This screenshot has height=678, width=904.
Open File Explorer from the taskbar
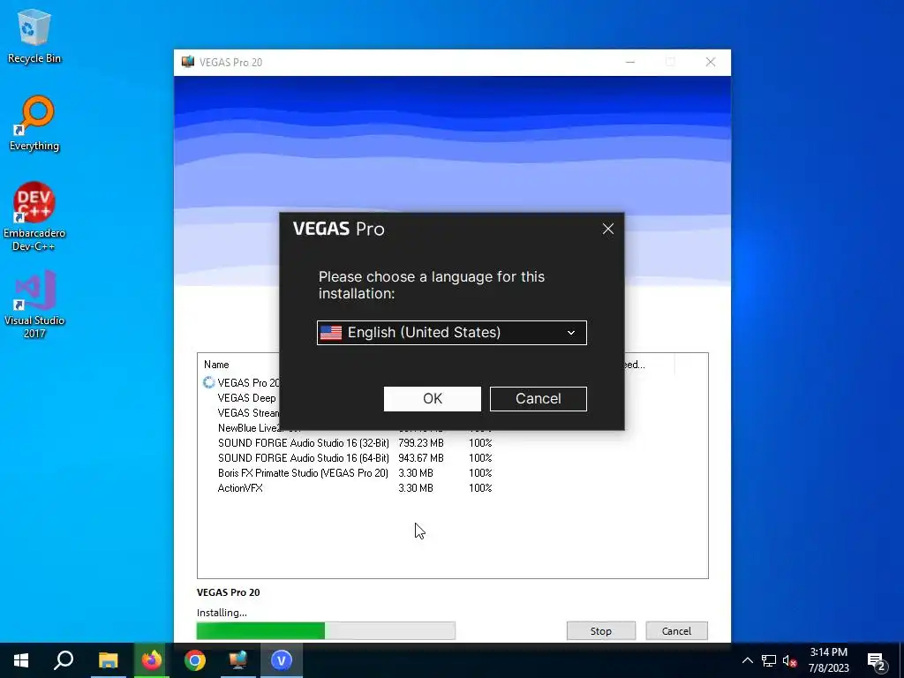click(108, 660)
